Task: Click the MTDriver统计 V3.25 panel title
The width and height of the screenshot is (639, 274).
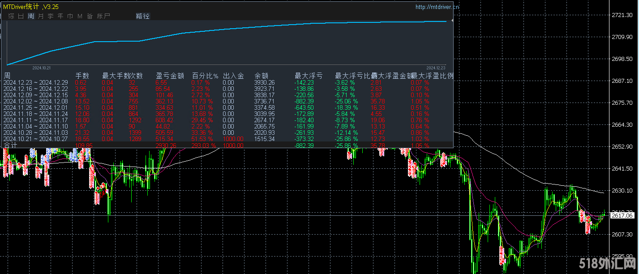Action: (x=30, y=7)
